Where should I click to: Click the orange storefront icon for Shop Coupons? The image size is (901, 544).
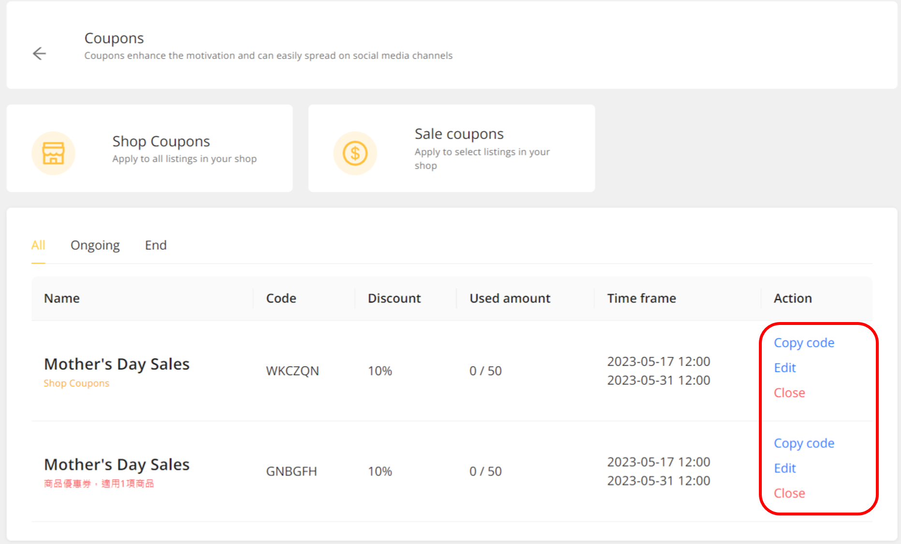click(x=53, y=153)
